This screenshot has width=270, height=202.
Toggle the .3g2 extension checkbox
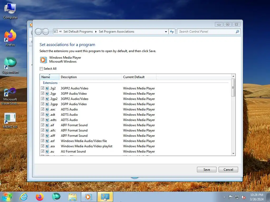(x=42, y=88)
